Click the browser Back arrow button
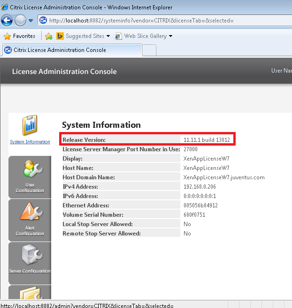 tap(7, 21)
